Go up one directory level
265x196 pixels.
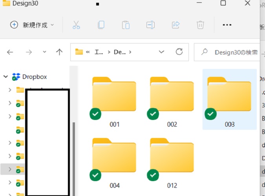(x=59, y=52)
